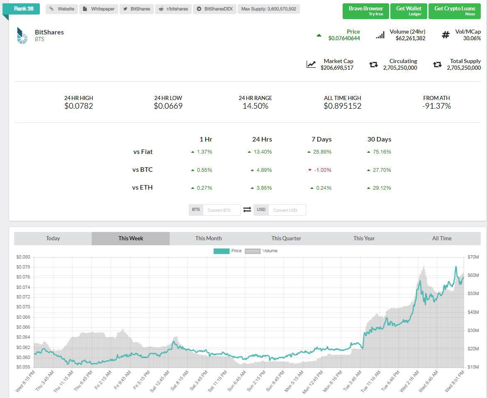
Task: Click up arrow beside 75.16%
Action: 368,152
